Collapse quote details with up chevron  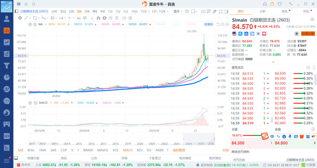click(x=273, y=62)
